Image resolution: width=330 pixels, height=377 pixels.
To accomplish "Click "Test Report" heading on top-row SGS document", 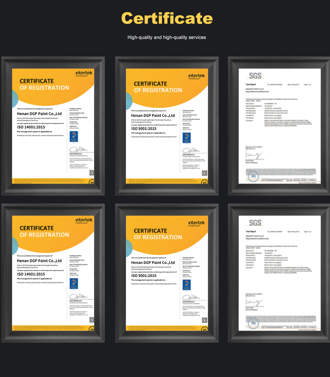I will (251, 85).
